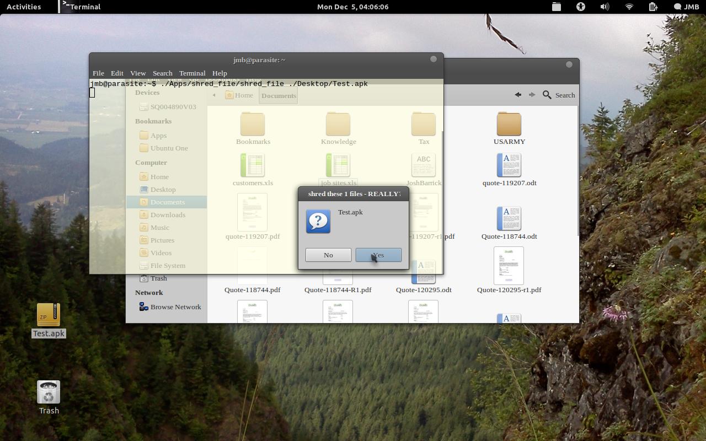Image resolution: width=706 pixels, height=441 pixels.
Task: Click the Bookmarks folder behind terminal
Action: [253, 128]
